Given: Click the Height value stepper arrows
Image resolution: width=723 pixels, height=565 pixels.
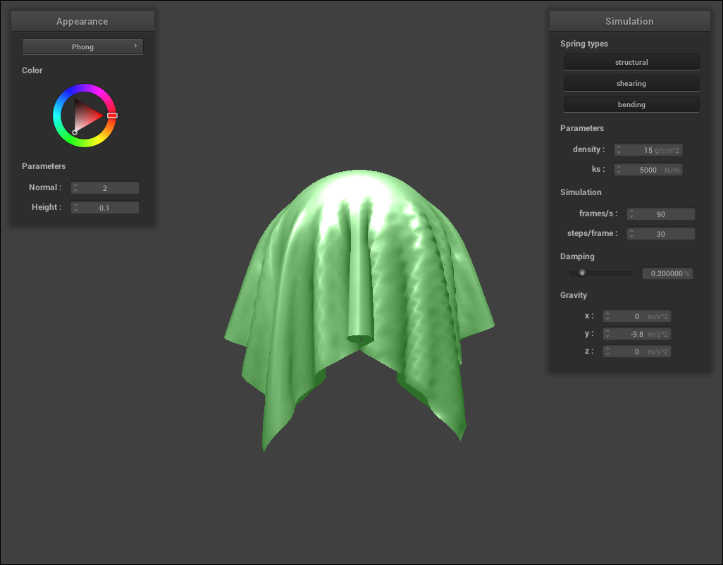Looking at the screenshot, I should (x=75, y=208).
